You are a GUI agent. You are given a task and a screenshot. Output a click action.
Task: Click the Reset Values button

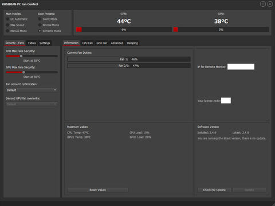pyautogui.click(x=97, y=190)
